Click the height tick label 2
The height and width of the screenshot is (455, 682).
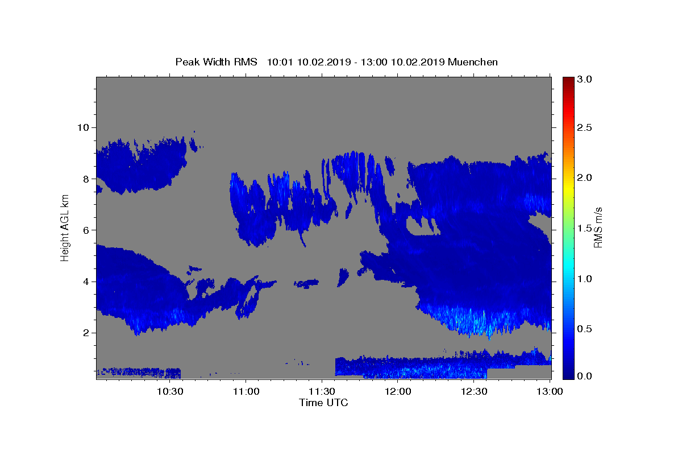pyautogui.click(x=88, y=333)
